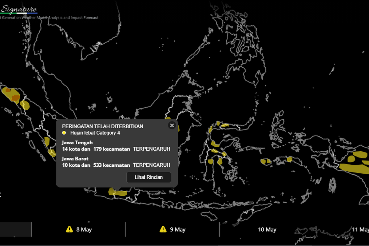
Task: Click the Weather Model Analysis subtitle text
Action: [49, 18]
